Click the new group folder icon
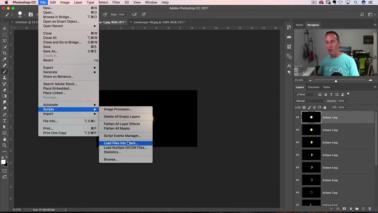Viewport: 378px width, 213px height. point(357,209)
